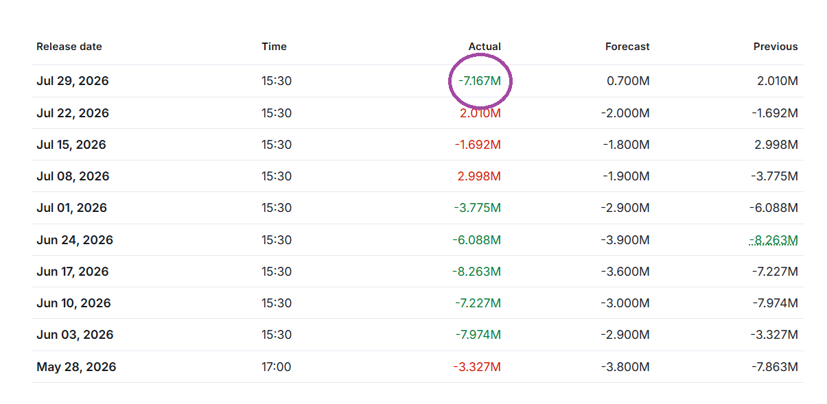This screenshot has height=404, width=827.
Task: Click the dotted-underlined -8.263M previous value
Action: 773,240
